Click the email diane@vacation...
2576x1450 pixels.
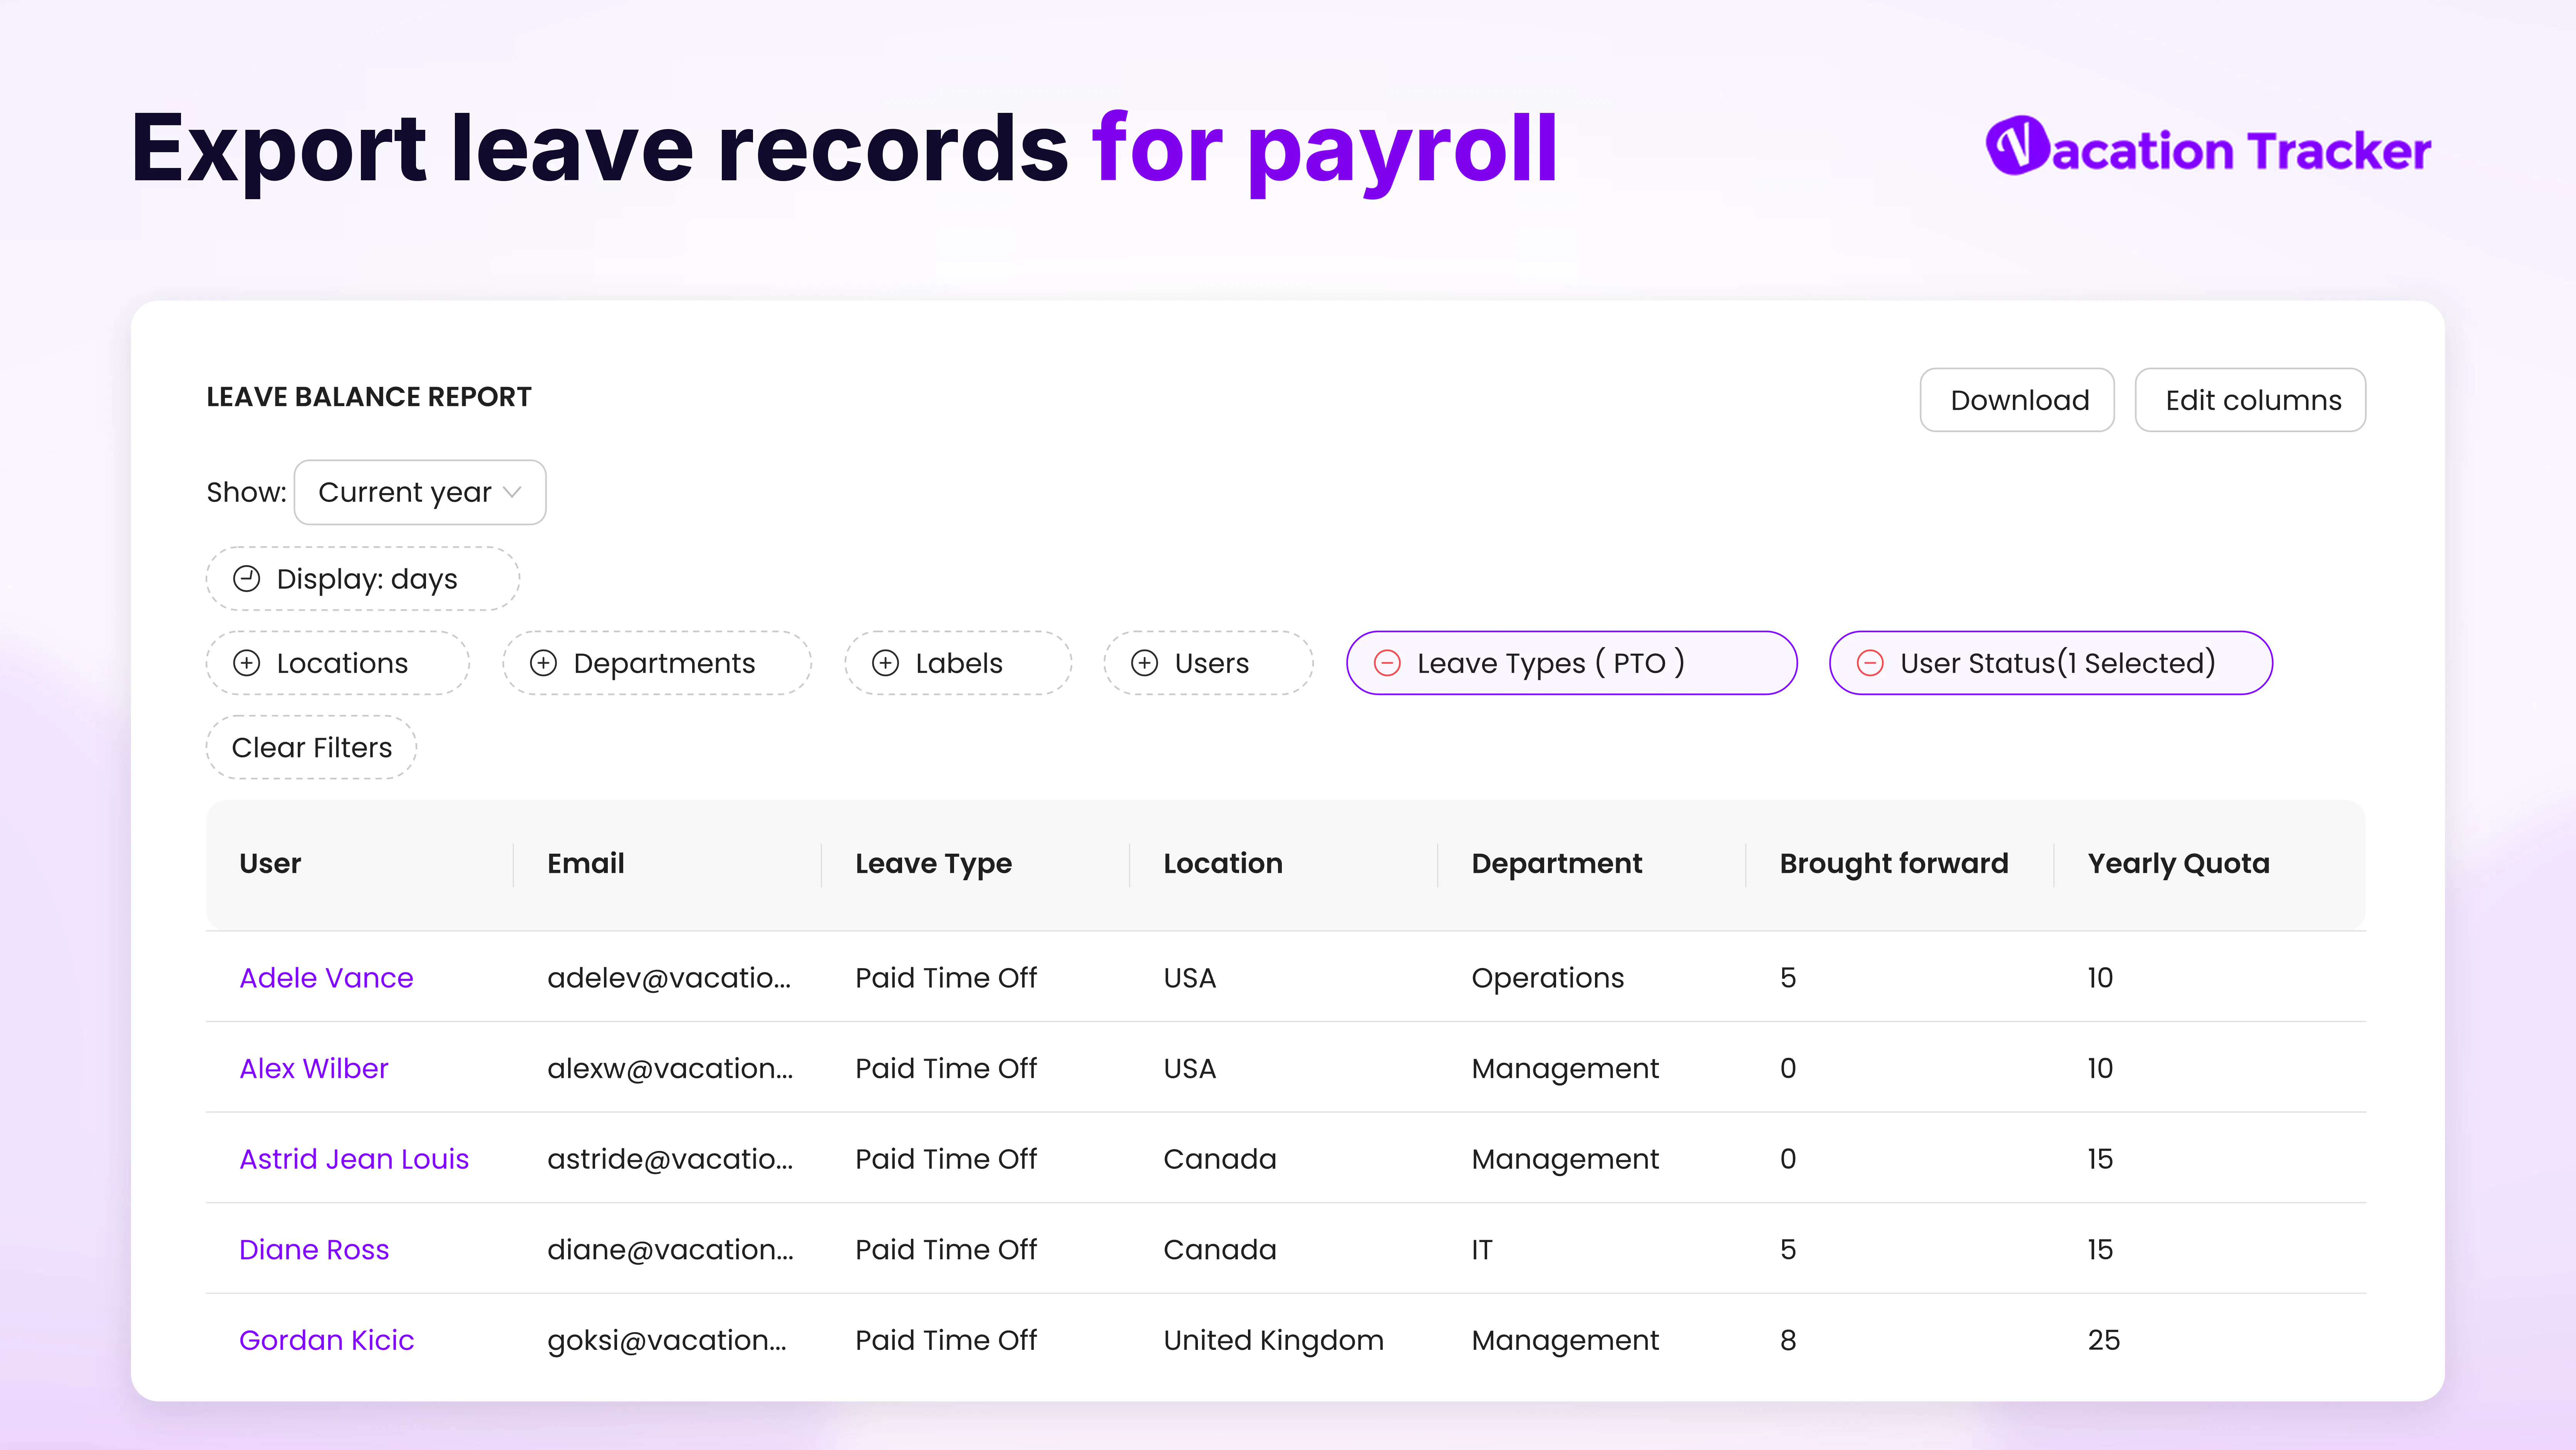[x=670, y=1250]
